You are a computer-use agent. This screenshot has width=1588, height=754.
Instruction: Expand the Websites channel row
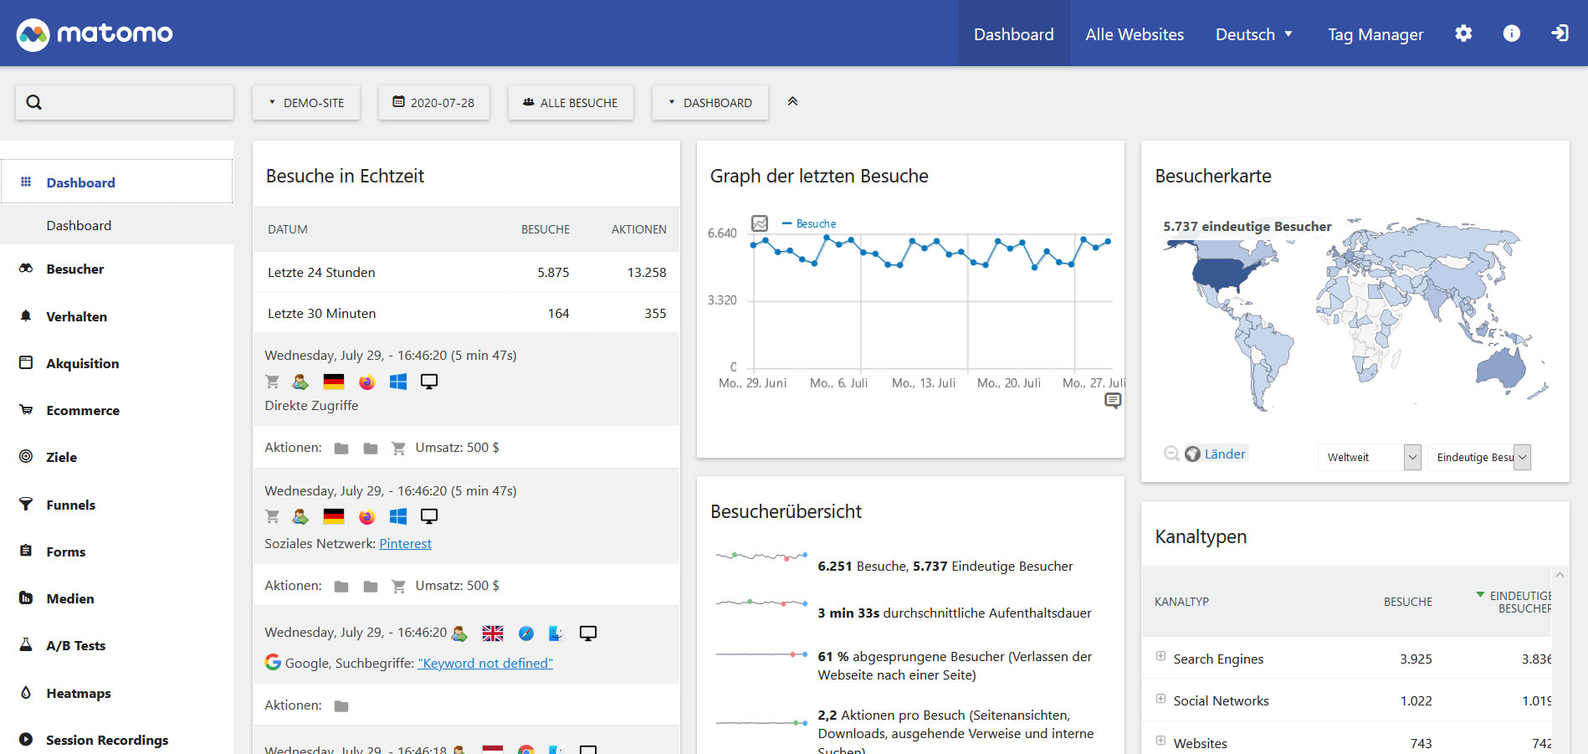click(x=1160, y=740)
